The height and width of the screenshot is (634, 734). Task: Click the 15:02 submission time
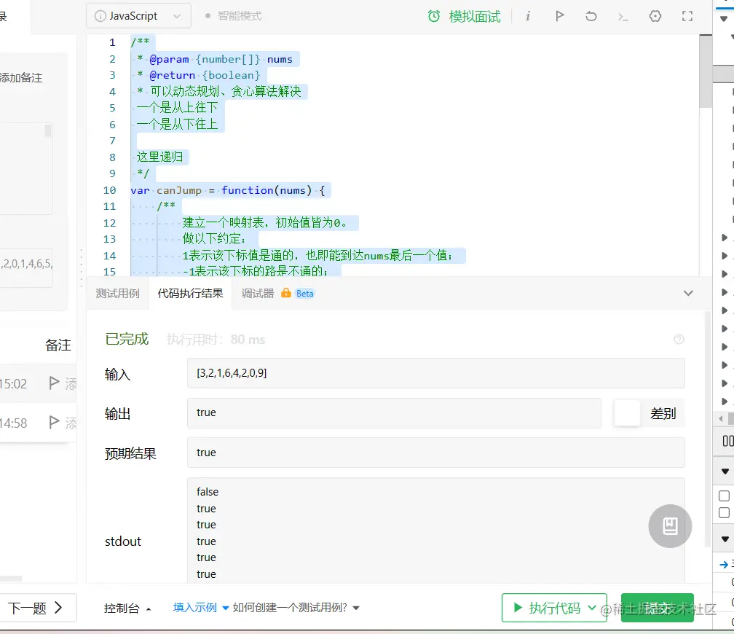pyautogui.click(x=13, y=384)
